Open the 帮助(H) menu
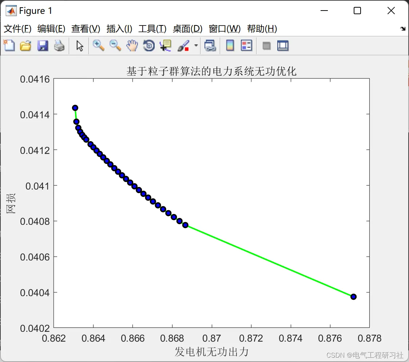 pyautogui.click(x=262, y=29)
